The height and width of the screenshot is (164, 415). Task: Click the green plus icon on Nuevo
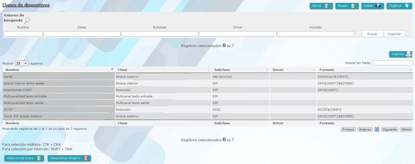pos(353,6)
